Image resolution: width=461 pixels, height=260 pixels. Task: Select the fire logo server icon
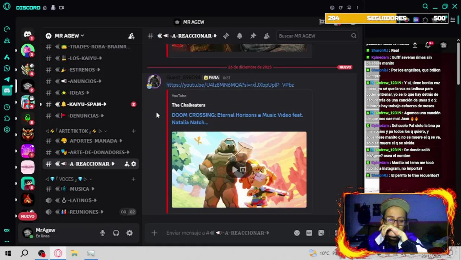tap(28, 199)
